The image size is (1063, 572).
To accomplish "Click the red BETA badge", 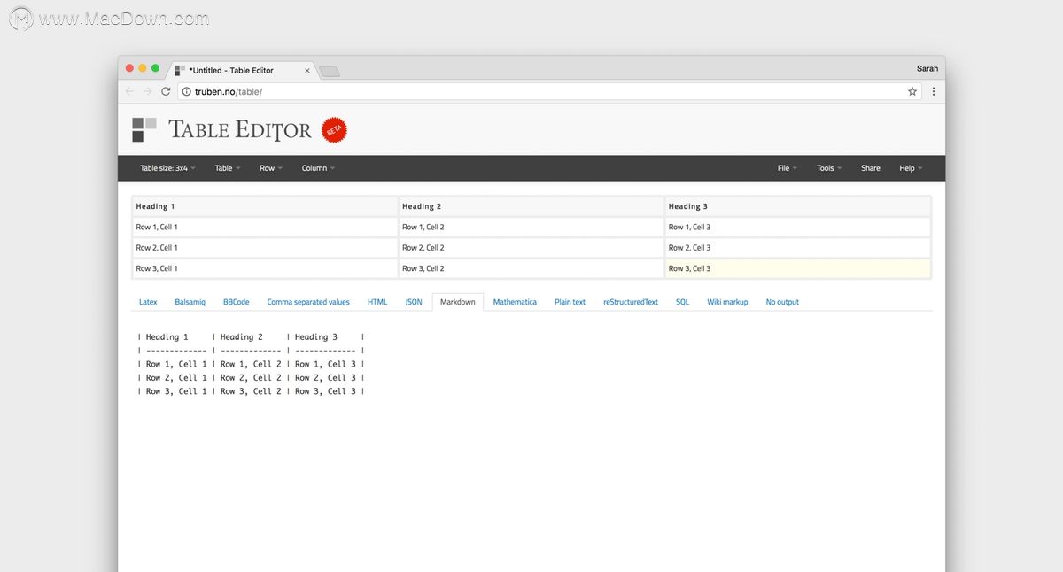I will [x=334, y=130].
